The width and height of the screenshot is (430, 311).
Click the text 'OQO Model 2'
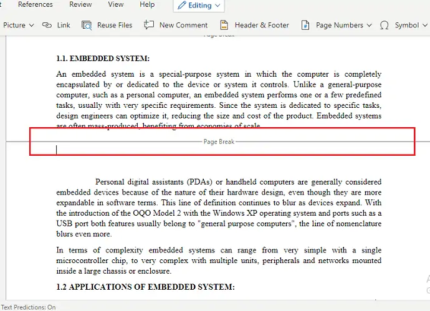click(x=157, y=213)
